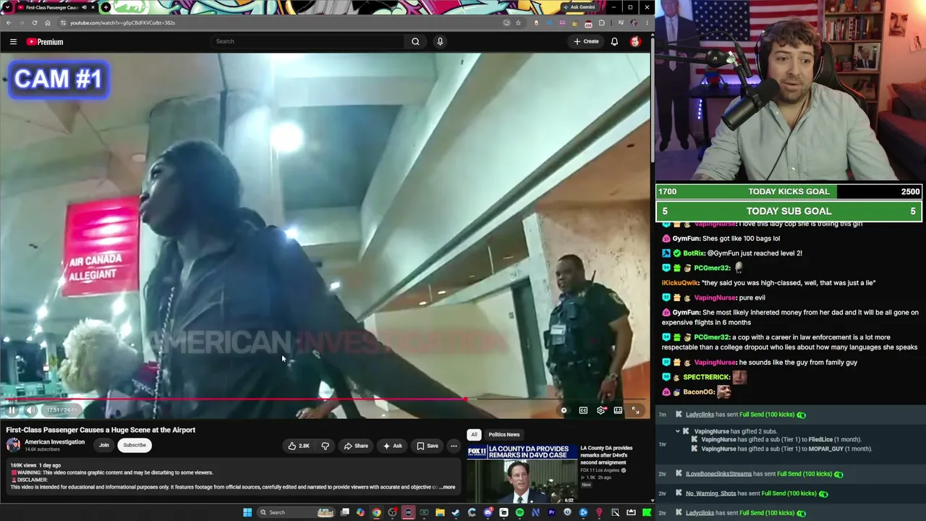Select the All recommendations chip
This screenshot has height=521, width=926.
pos(474,434)
